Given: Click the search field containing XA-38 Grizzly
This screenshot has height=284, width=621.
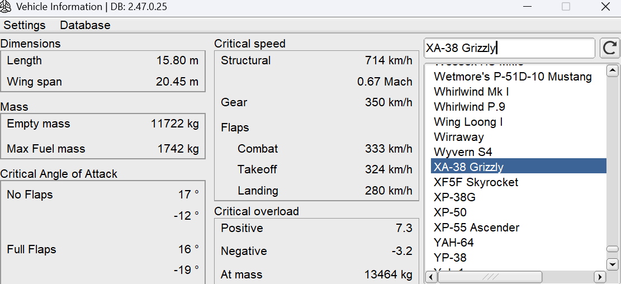Looking at the screenshot, I should point(509,48).
